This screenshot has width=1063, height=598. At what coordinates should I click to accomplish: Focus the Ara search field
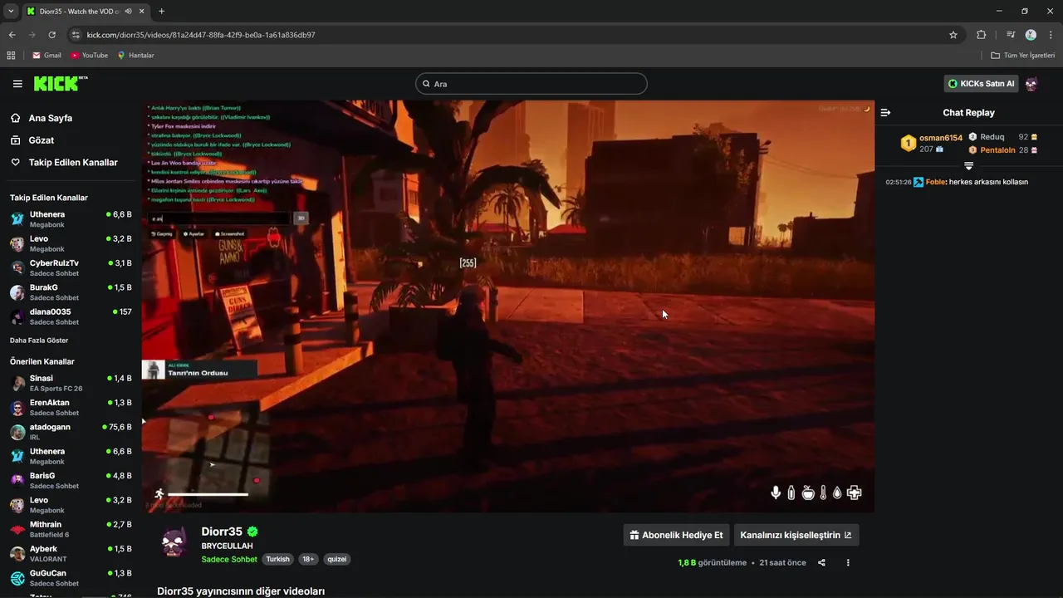(531, 84)
